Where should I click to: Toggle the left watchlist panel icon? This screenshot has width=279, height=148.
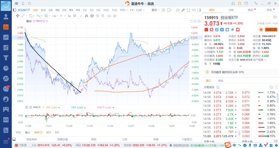pos(14,10)
